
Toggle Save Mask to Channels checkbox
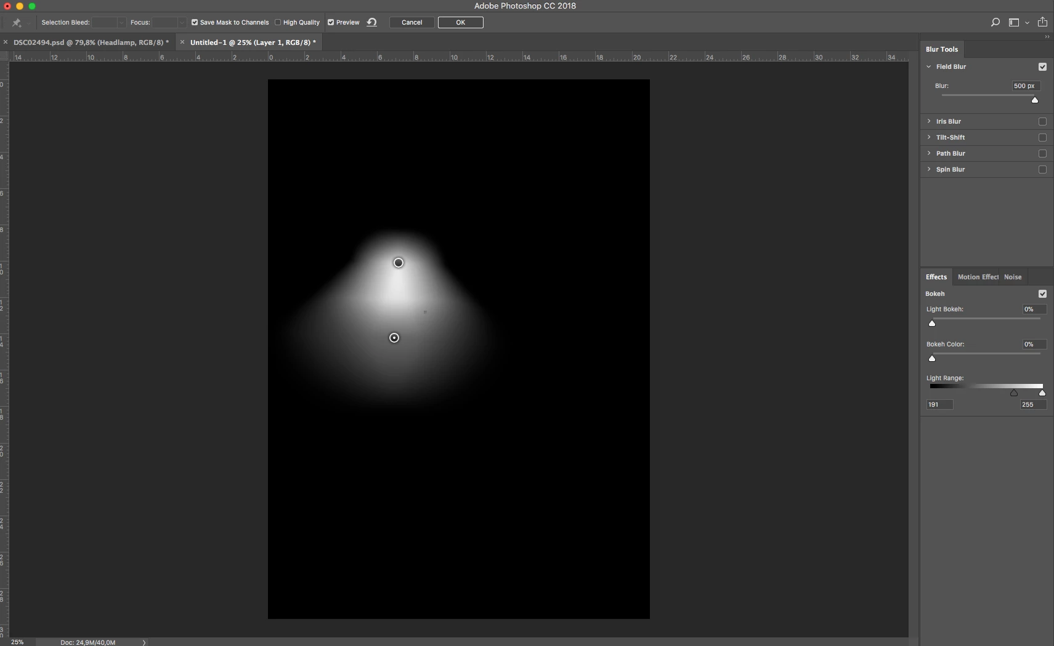195,22
